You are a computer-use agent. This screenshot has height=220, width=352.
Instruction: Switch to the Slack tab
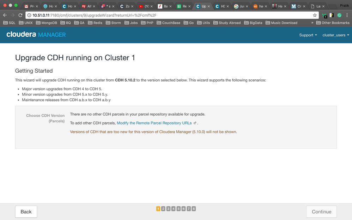pos(107,6)
